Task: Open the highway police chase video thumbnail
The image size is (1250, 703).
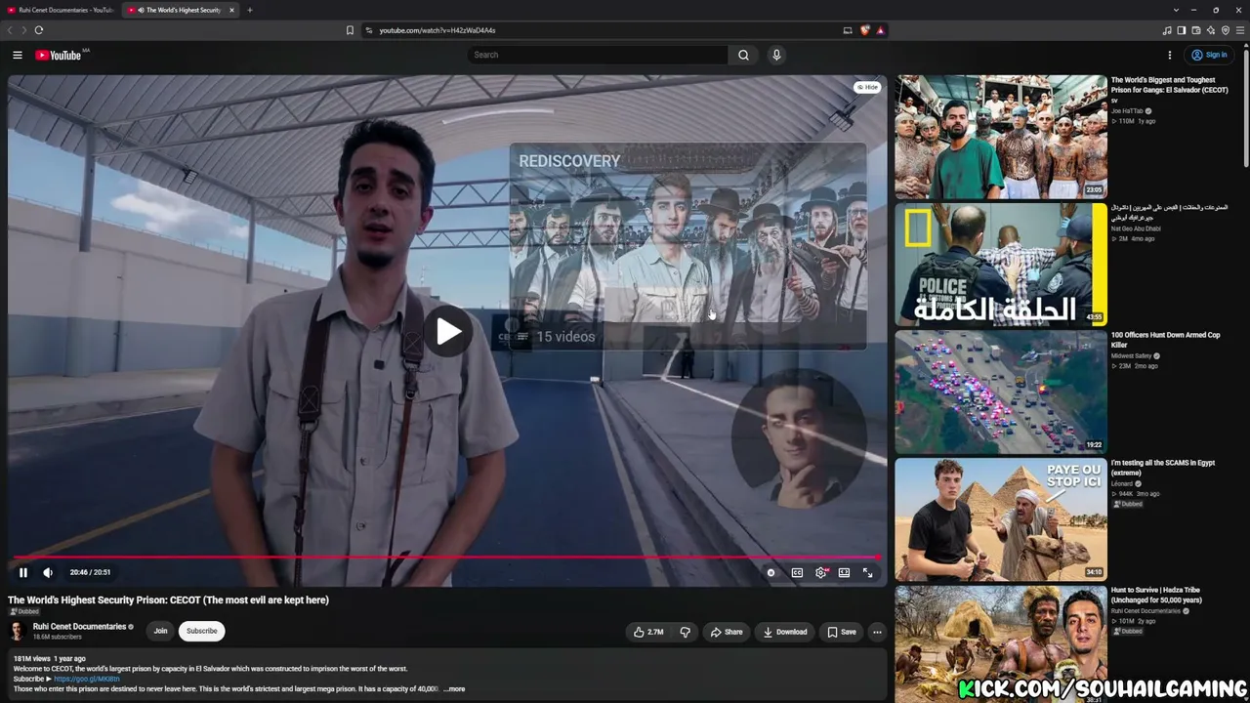Action: pos(1001,392)
